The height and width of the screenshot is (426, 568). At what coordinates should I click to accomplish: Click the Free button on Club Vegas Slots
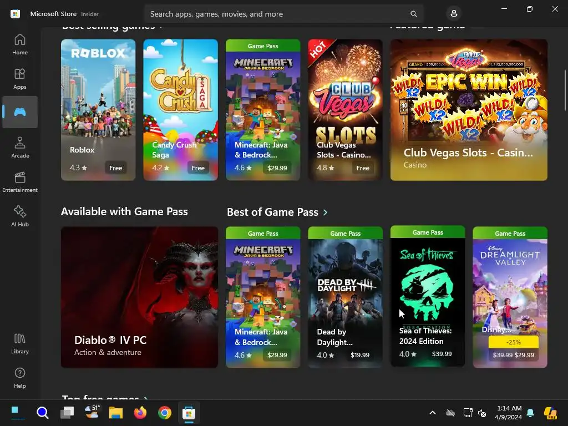click(363, 168)
